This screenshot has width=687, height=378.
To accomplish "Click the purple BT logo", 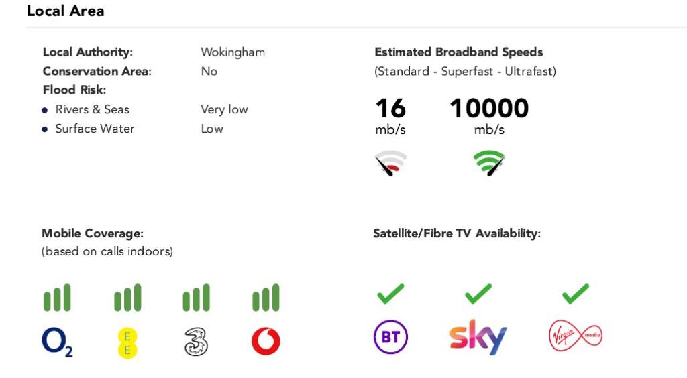I will [390, 336].
